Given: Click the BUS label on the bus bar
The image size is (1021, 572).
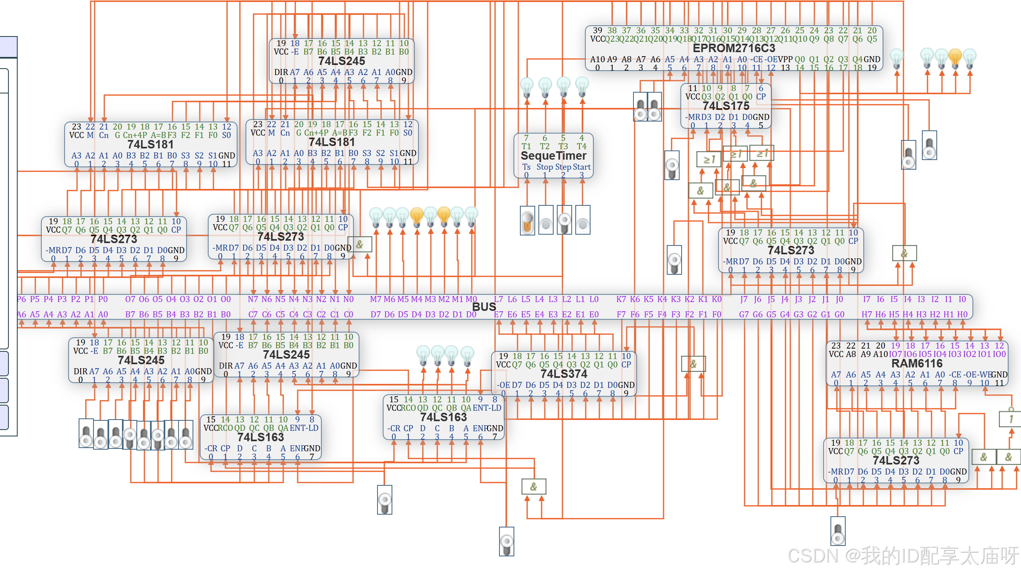Looking at the screenshot, I should tap(484, 307).
